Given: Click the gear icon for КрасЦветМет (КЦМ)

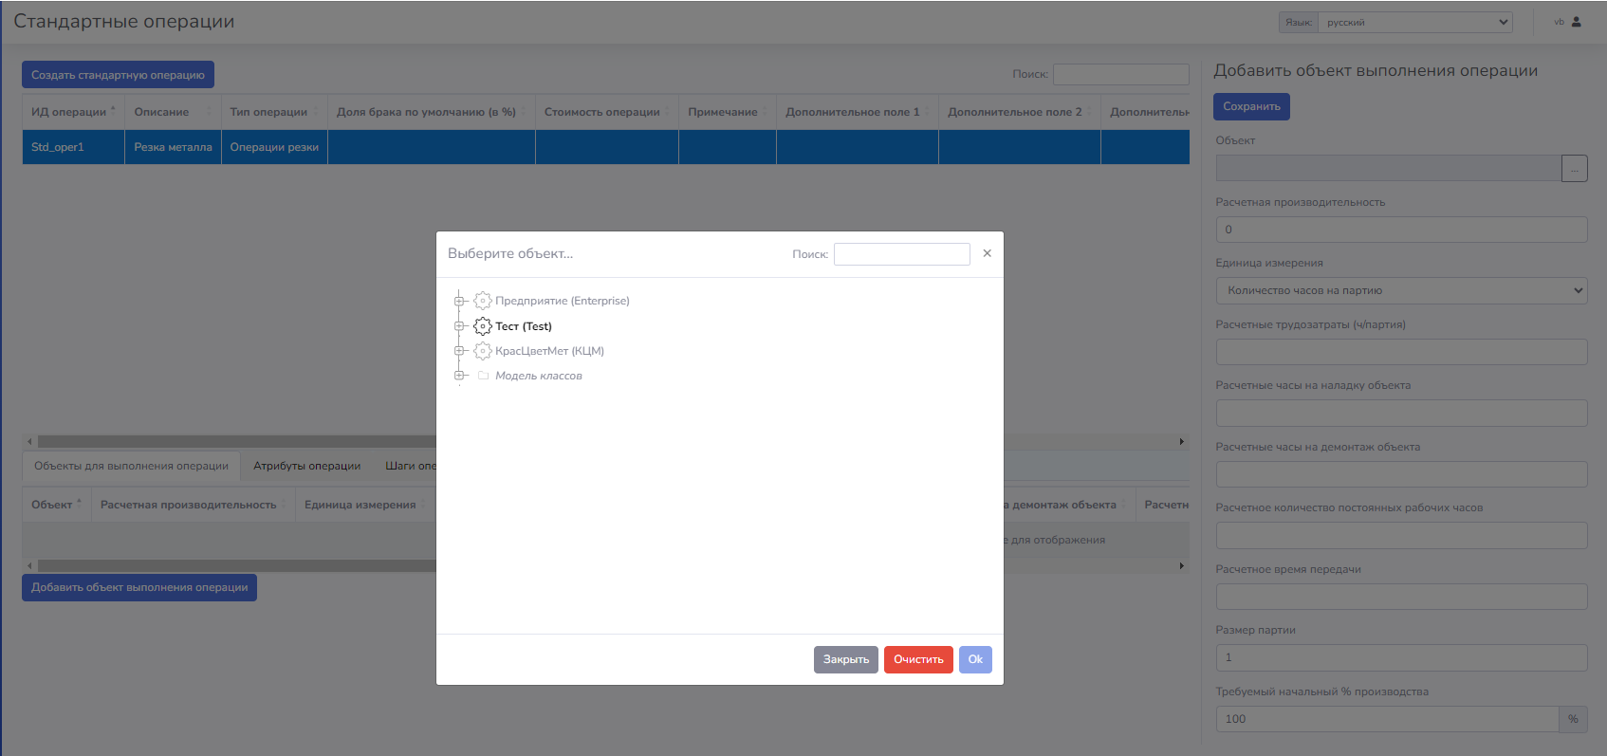Looking at the screenshot, I should (483, 351).
